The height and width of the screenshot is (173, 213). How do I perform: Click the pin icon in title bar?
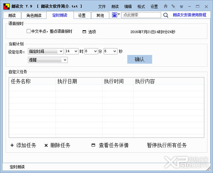[x=173, y=6]
